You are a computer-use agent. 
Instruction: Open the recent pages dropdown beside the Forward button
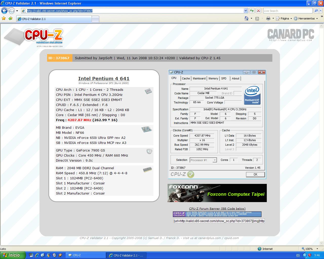tap(17, 11)
